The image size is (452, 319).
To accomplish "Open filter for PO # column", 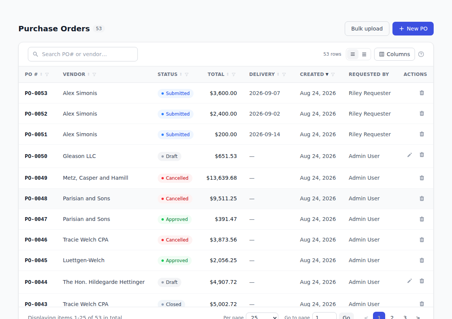I will click(47, 74).
